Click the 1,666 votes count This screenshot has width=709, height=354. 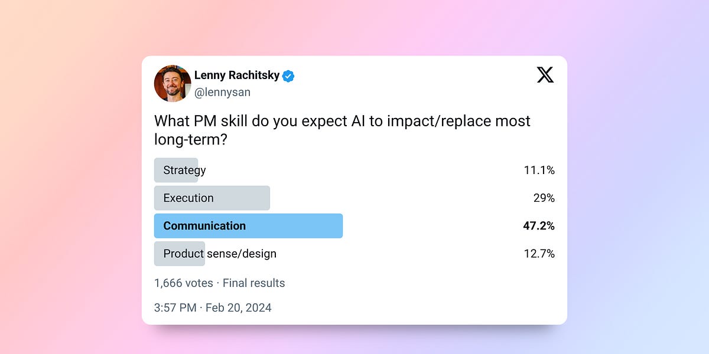pos(183,283)
